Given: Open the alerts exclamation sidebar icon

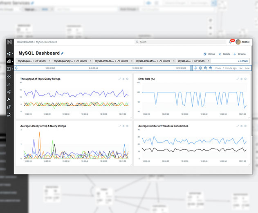Looking at the screenshot, I should click(x=9, y=69).
